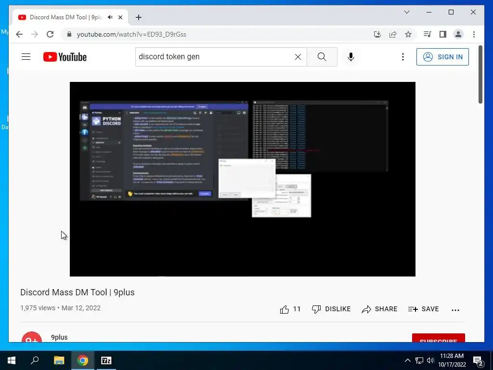
Task: Submit search with magnifier button
Action: coord(322,57)
